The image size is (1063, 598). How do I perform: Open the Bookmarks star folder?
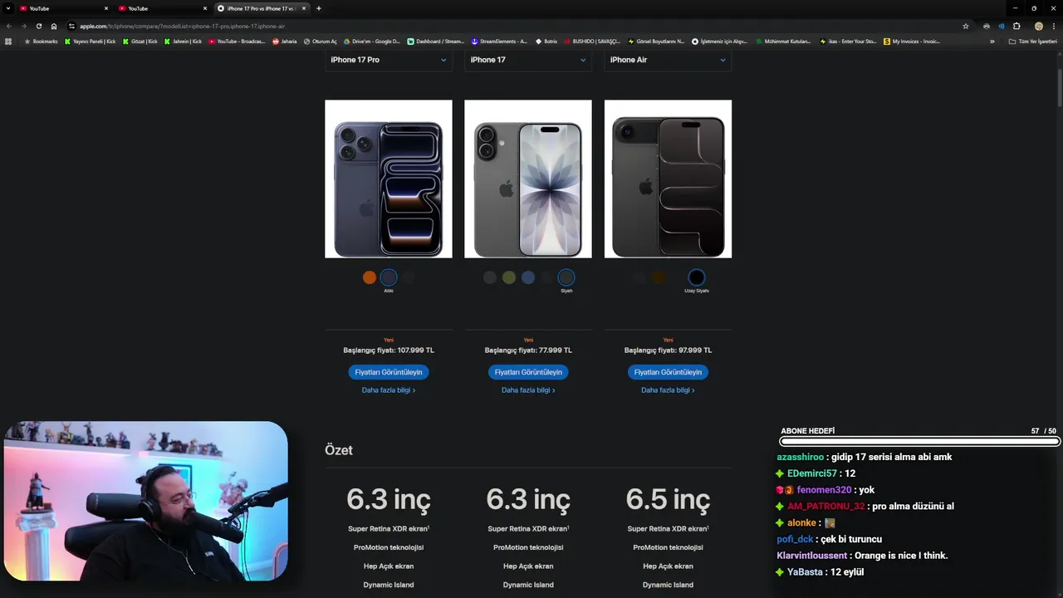coord(41,41)
